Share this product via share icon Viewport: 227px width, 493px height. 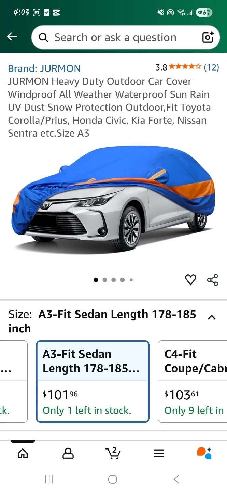point(213,280)
